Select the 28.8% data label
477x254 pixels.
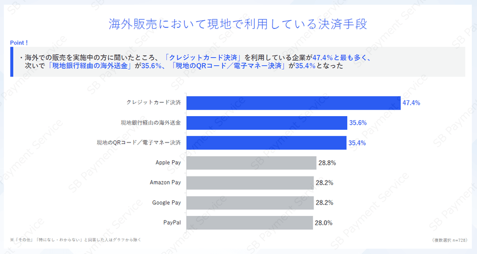327,163
